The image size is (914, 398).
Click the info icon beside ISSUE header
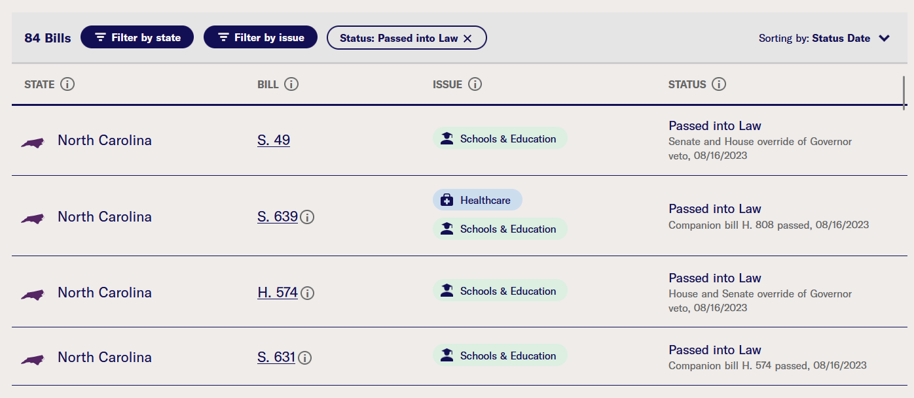[x=475, y=84]
